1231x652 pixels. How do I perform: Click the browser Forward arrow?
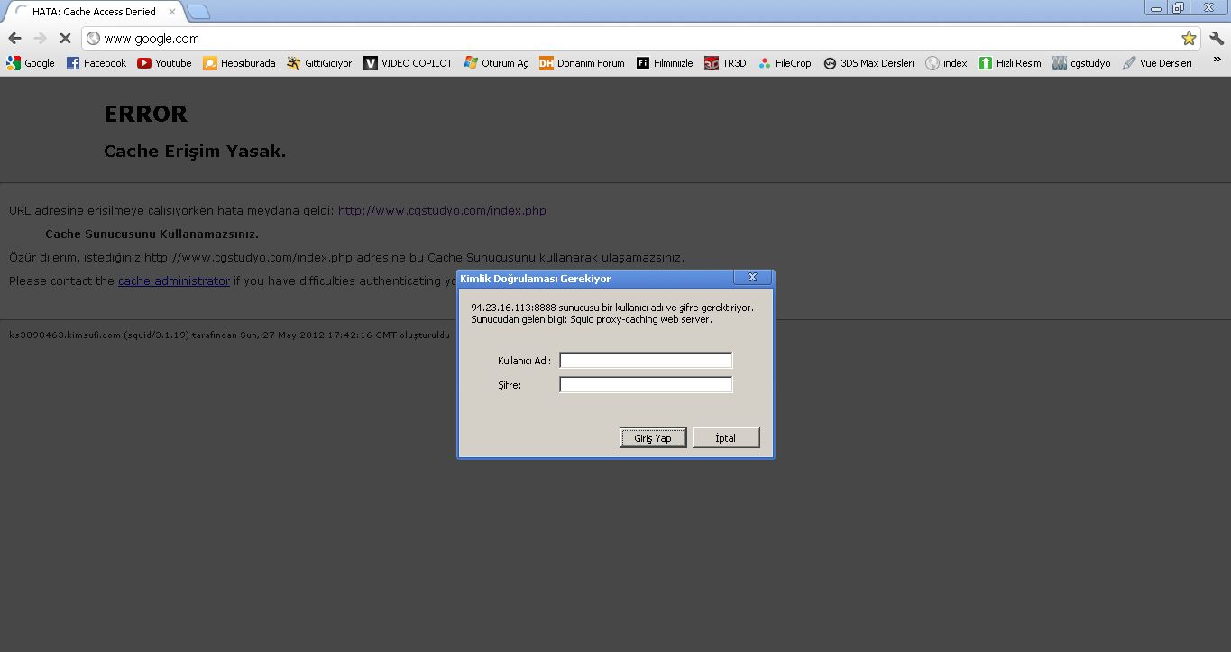pos(40,38)
